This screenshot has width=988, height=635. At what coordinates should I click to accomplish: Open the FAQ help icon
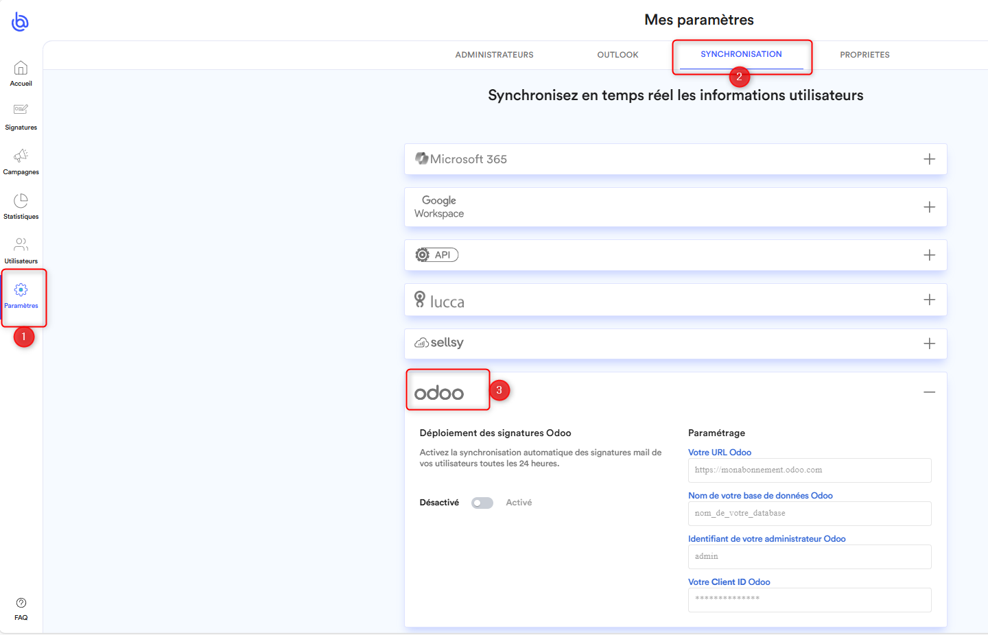(21, 603)
